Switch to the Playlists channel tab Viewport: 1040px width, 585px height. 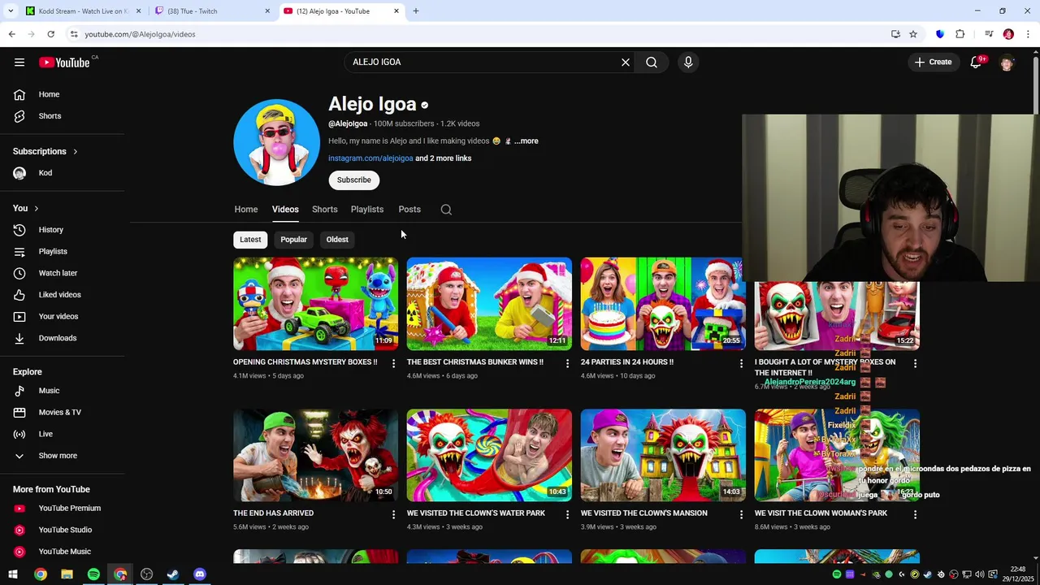pos(367,210)
